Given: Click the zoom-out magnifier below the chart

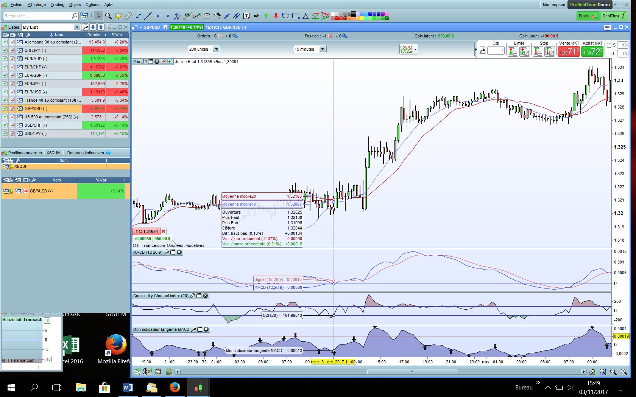Looking at the screenshot, I should coord(613,372).
